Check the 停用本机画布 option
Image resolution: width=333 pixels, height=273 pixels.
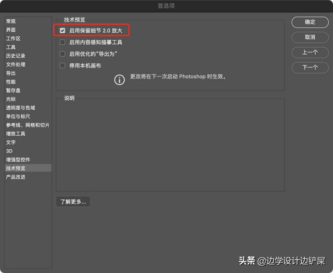[62, 66]
